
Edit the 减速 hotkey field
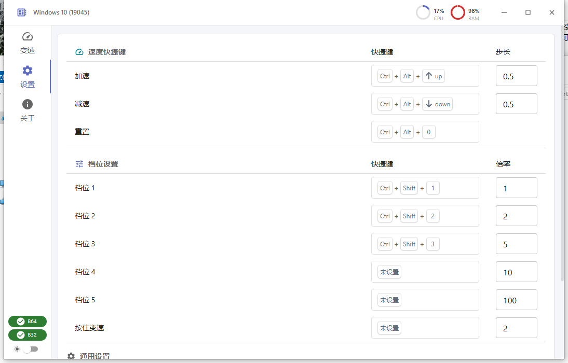pos(425,104)
